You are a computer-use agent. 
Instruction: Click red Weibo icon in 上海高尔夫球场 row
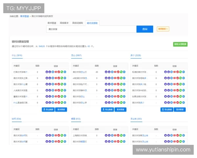[x=118, y=135]
